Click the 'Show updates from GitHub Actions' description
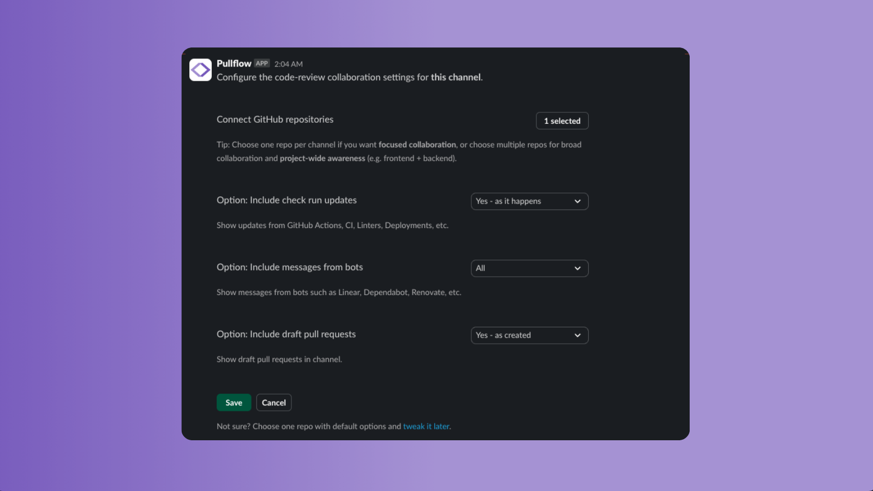The height and width of the screenshot is (491, 873). [332, 225]
